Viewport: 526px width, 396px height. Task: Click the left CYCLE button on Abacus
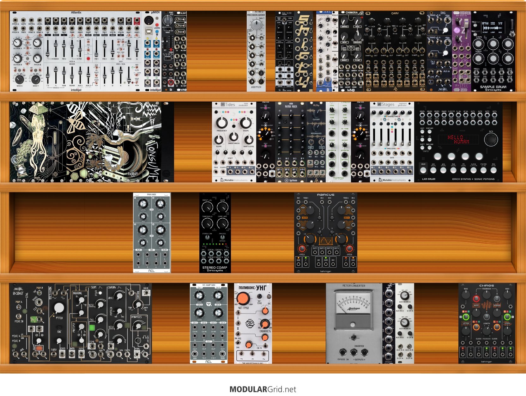[x=302, y=248]
